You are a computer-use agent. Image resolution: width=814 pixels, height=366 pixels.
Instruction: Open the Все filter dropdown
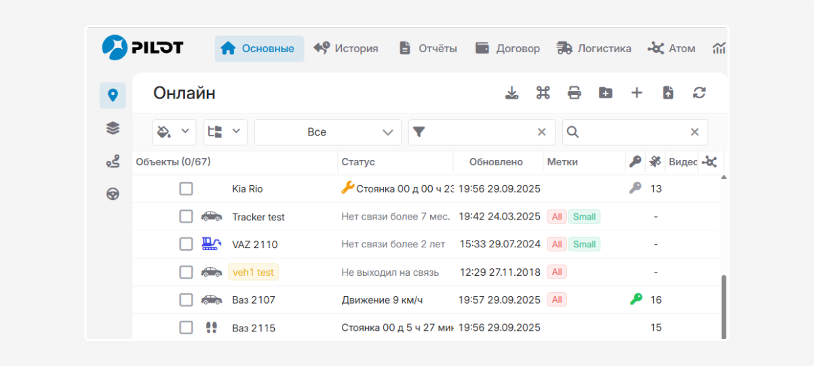328,132
